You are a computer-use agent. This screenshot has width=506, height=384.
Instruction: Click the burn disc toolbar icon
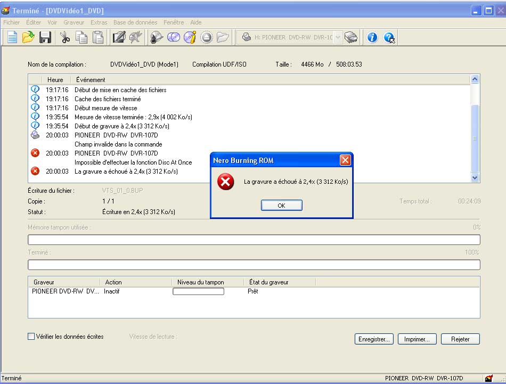pos(157,37)
